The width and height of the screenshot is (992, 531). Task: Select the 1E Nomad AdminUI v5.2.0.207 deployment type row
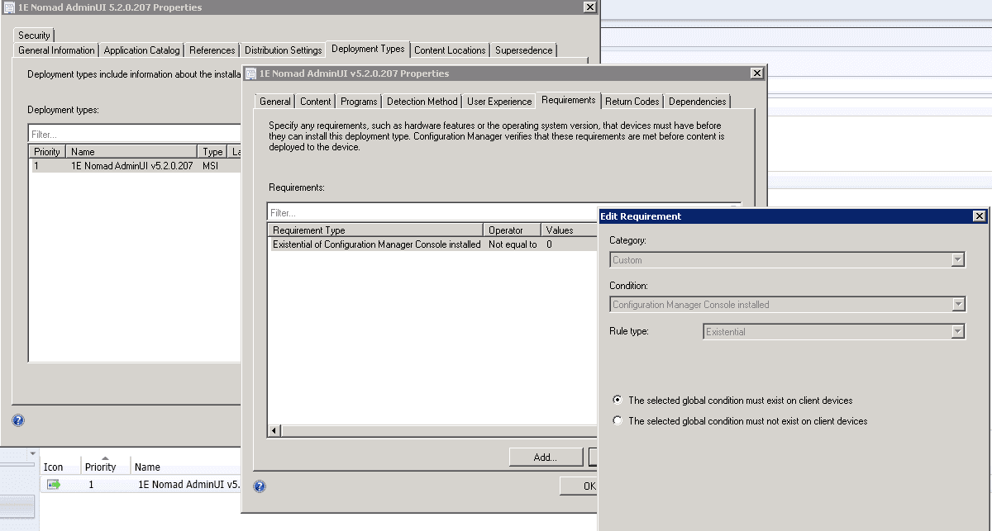136,166
